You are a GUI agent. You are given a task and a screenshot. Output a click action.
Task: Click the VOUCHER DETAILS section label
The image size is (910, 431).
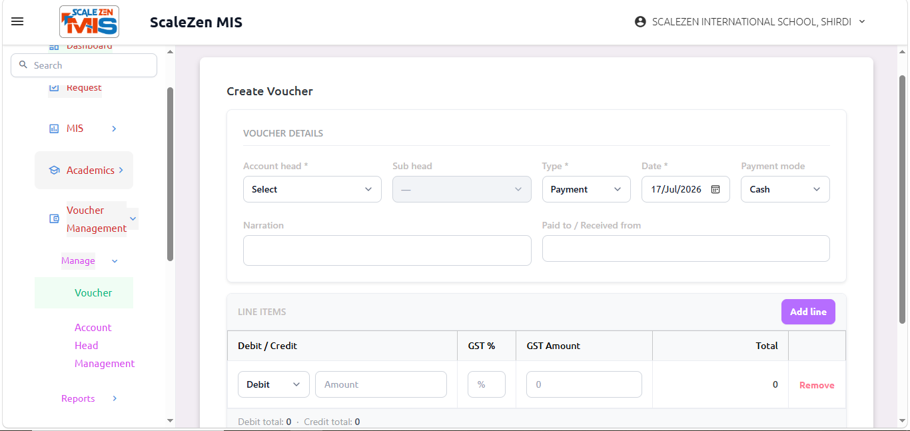coord(283,133)
